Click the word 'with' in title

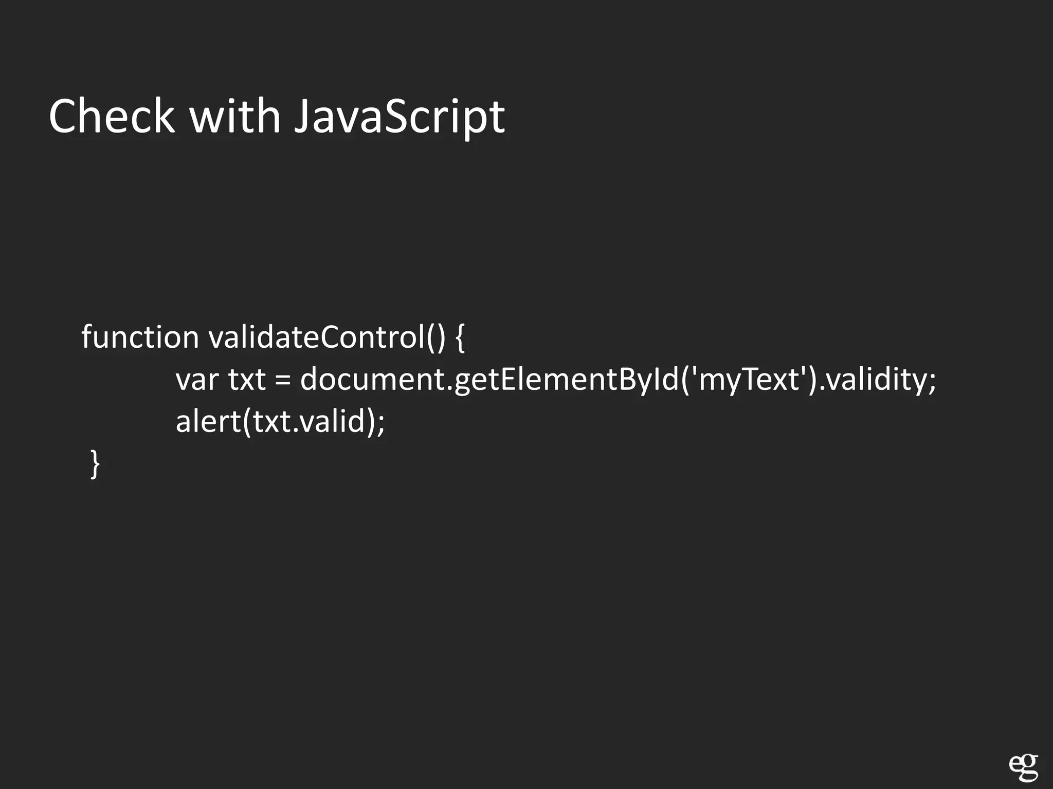coord(235,116)
